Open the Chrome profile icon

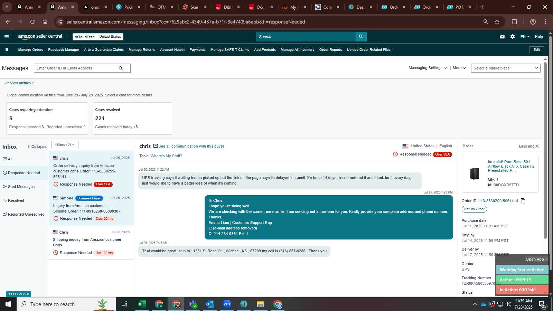tap(533, 22)
